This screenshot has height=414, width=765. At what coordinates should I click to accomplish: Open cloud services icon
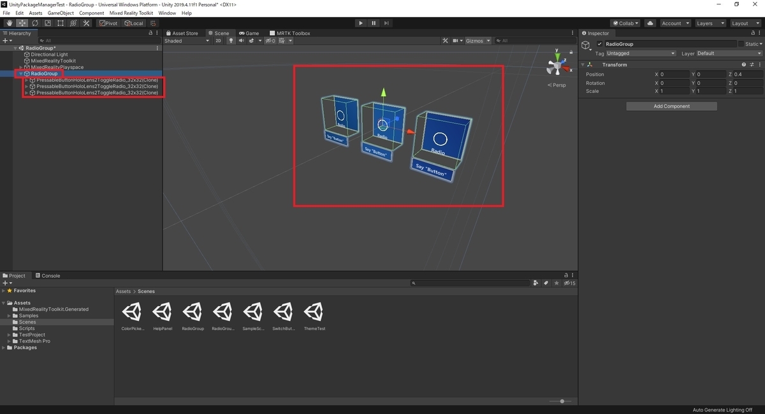[x=650, y=23]
